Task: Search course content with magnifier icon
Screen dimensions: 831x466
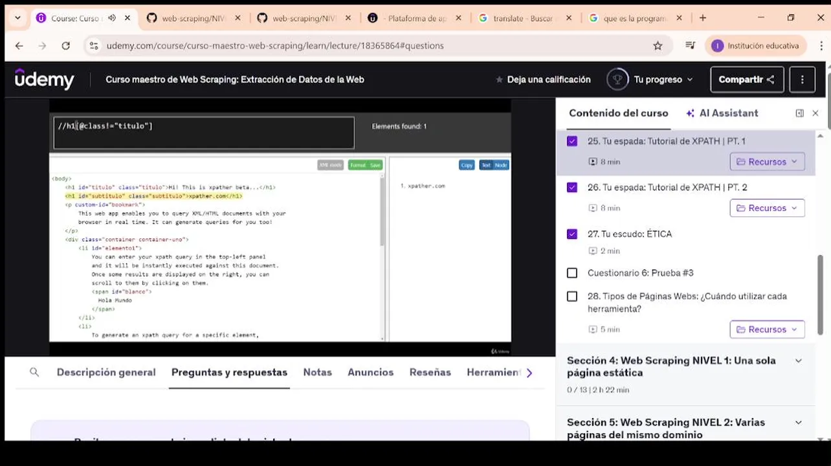Action: (34, 372)
